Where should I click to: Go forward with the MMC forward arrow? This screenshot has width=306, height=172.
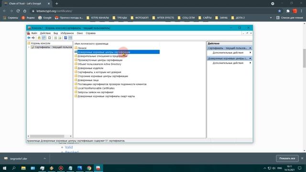(33, 38)
